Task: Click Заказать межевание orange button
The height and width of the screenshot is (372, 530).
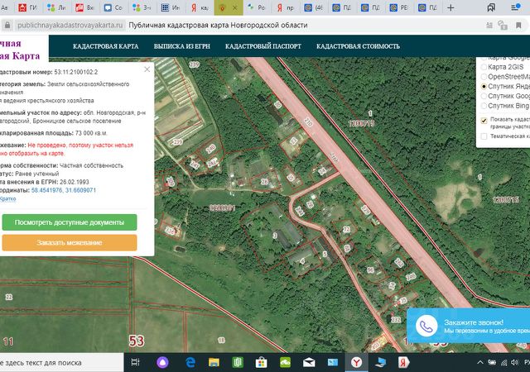Action: (70, 243)
